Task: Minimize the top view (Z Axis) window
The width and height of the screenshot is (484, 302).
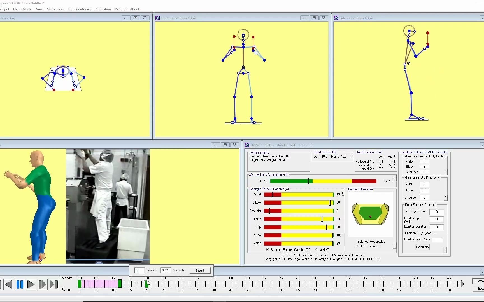Action: pyautogui.click(x=126, y=18)
